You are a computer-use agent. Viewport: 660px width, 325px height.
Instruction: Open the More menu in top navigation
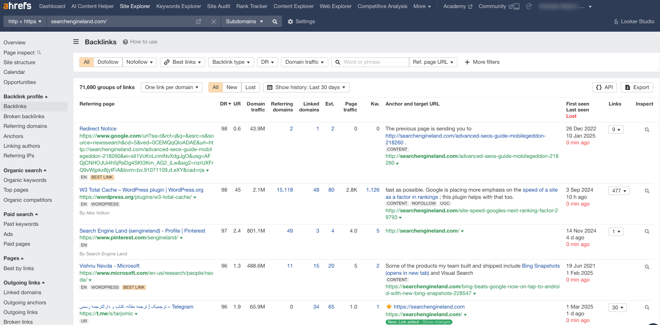coord(422,6)
